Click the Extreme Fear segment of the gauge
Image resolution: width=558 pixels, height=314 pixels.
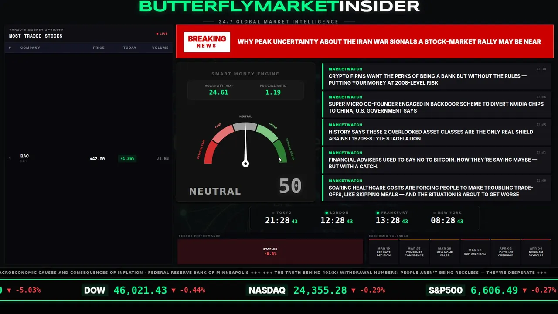click(210, 153)
